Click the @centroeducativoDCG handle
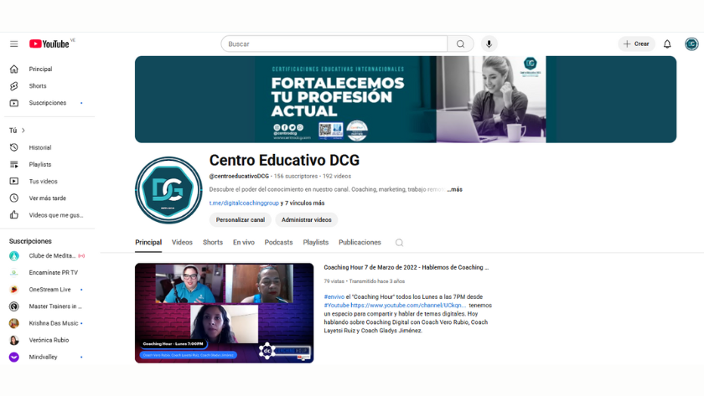Image resolution: width=704 pixels, height=396 pixels. point(239,177)
